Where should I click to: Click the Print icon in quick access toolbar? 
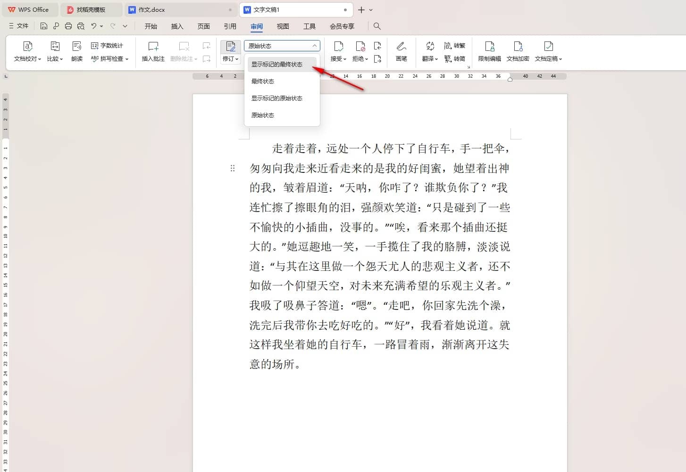pyautogui.click(x=68, y=26)
